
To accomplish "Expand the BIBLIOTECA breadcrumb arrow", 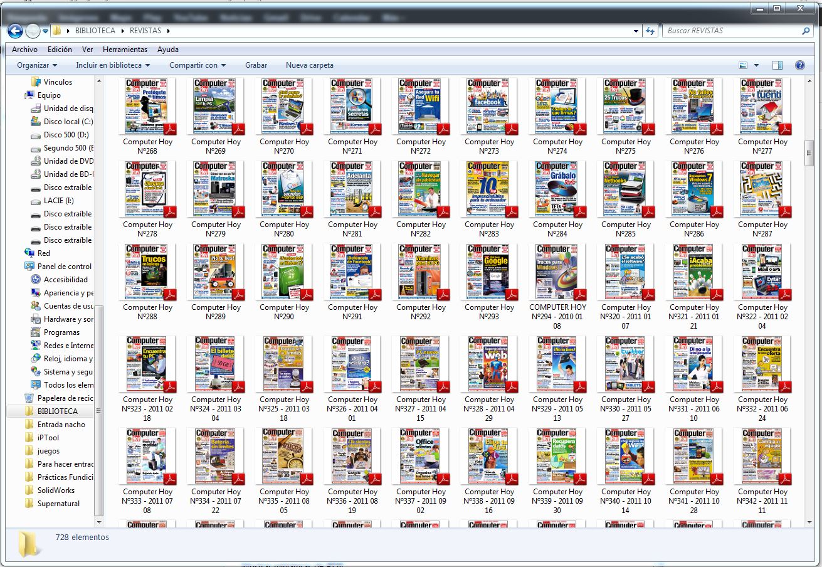I will 123,31.
